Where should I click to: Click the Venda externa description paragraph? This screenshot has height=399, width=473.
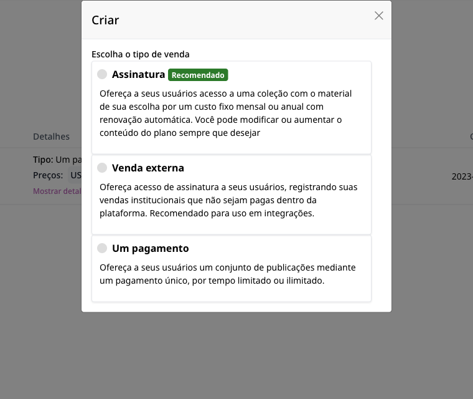tap(228, 200)
